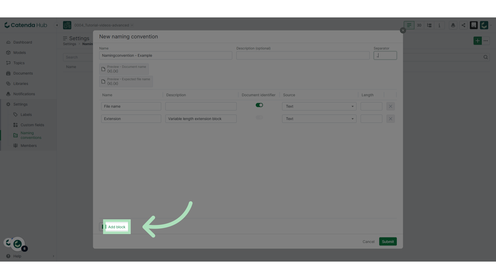Click the Length field in File name row

coord(371,106)
